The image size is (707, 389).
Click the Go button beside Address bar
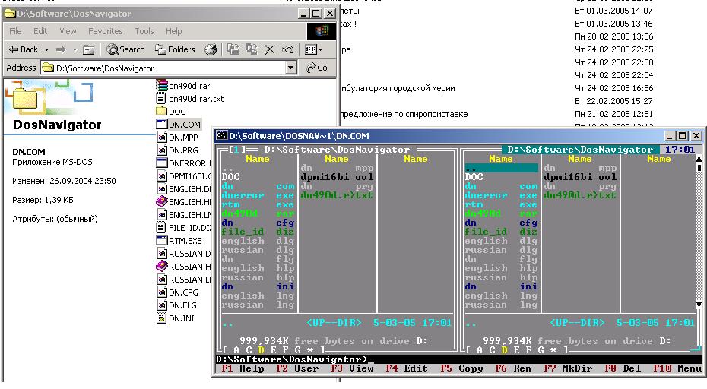(316, 68)
